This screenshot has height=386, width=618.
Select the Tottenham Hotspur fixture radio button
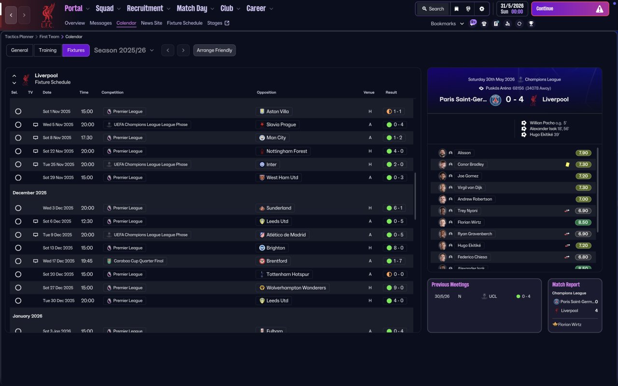click(18, 274)
